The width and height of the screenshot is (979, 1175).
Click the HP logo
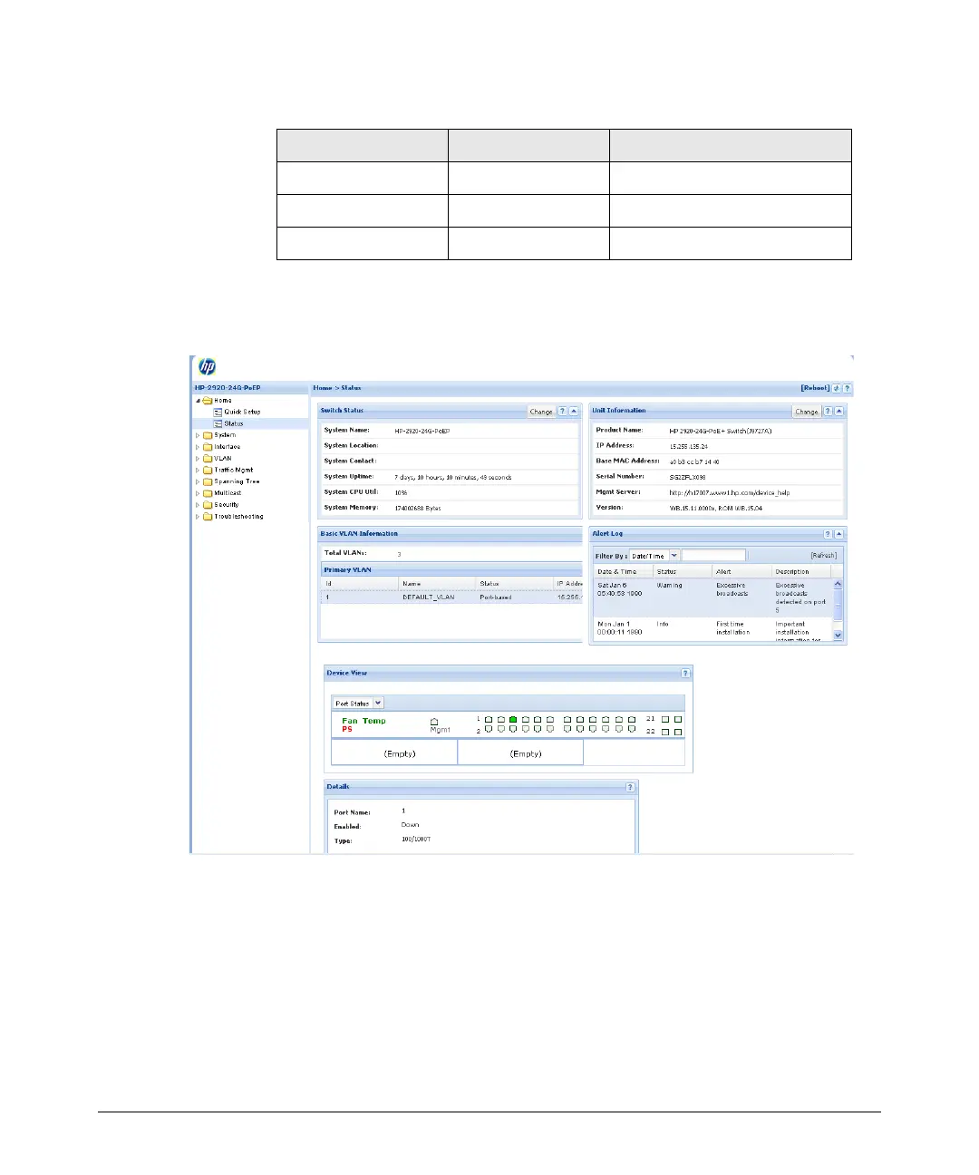click(x=208, y=367)
